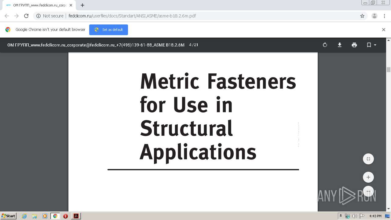Print the PDF document
This screenshot has width=391, height=220.
[354, 45]
